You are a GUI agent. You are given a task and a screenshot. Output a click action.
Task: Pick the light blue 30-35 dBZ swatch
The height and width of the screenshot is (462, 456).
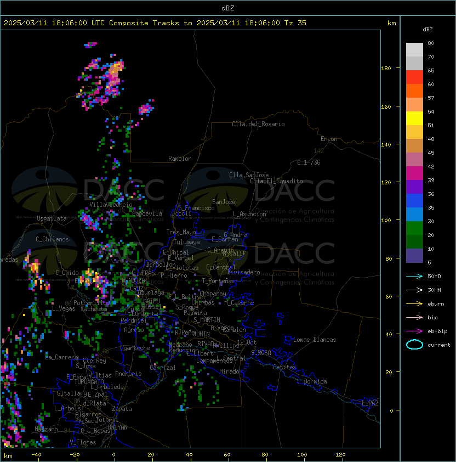[414, 214]
